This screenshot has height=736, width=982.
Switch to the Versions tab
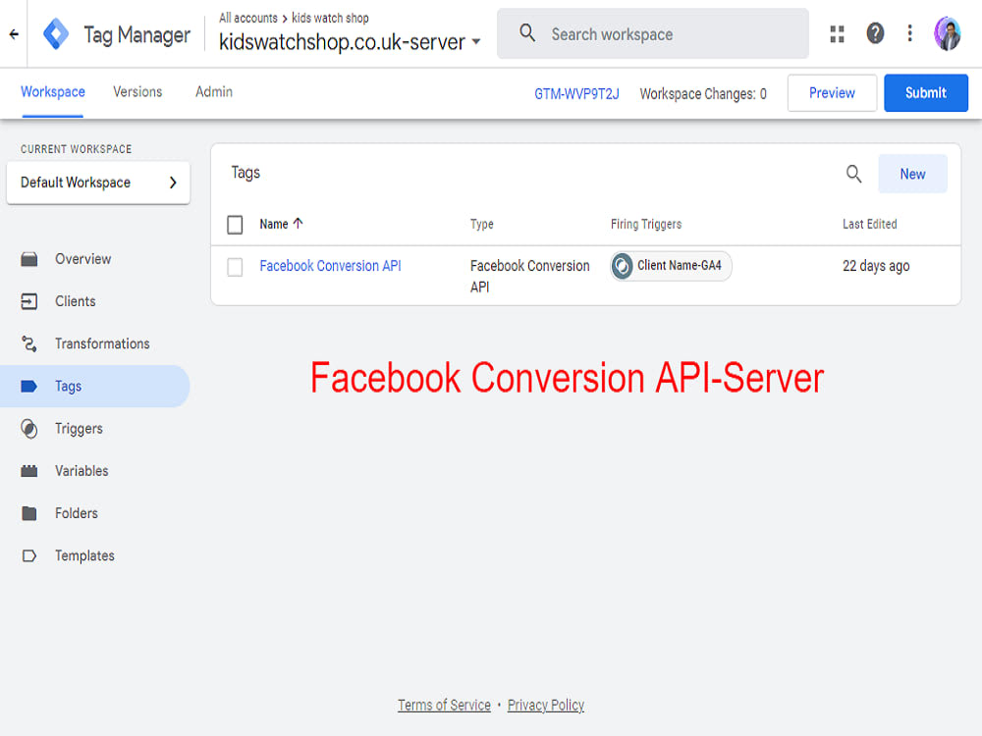(x=137, y=92)
